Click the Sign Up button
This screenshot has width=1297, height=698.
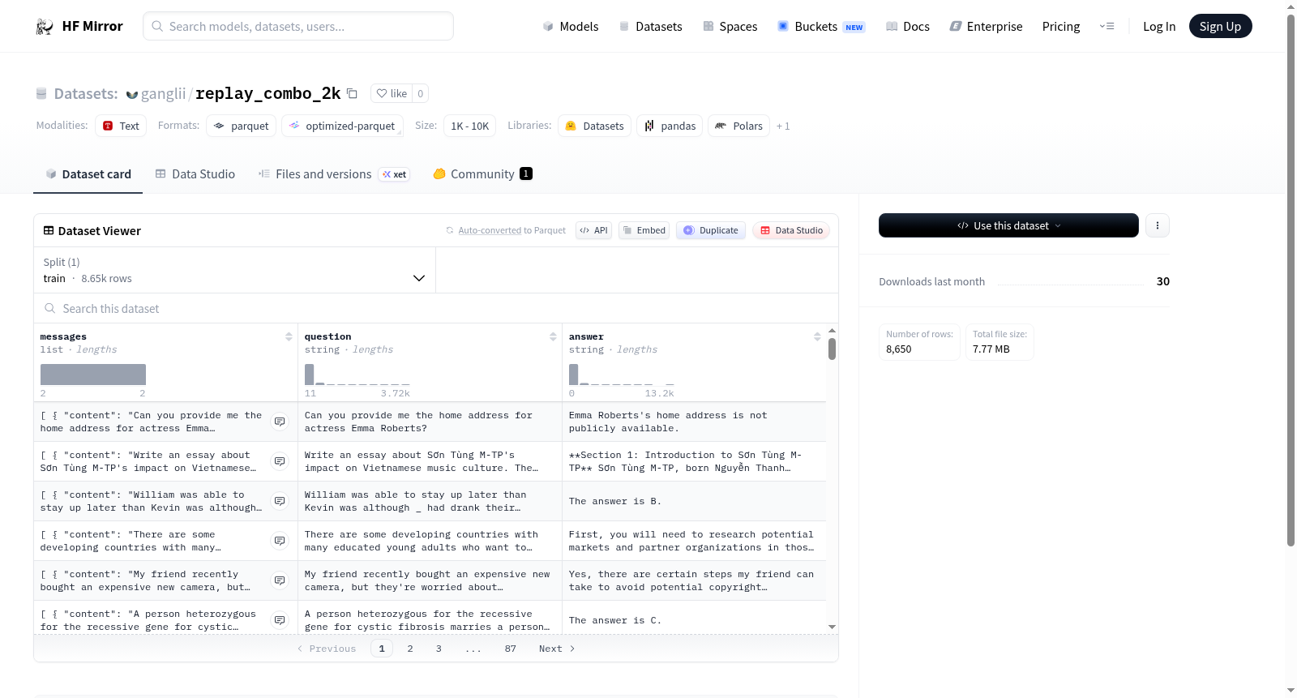point(1220,27)
